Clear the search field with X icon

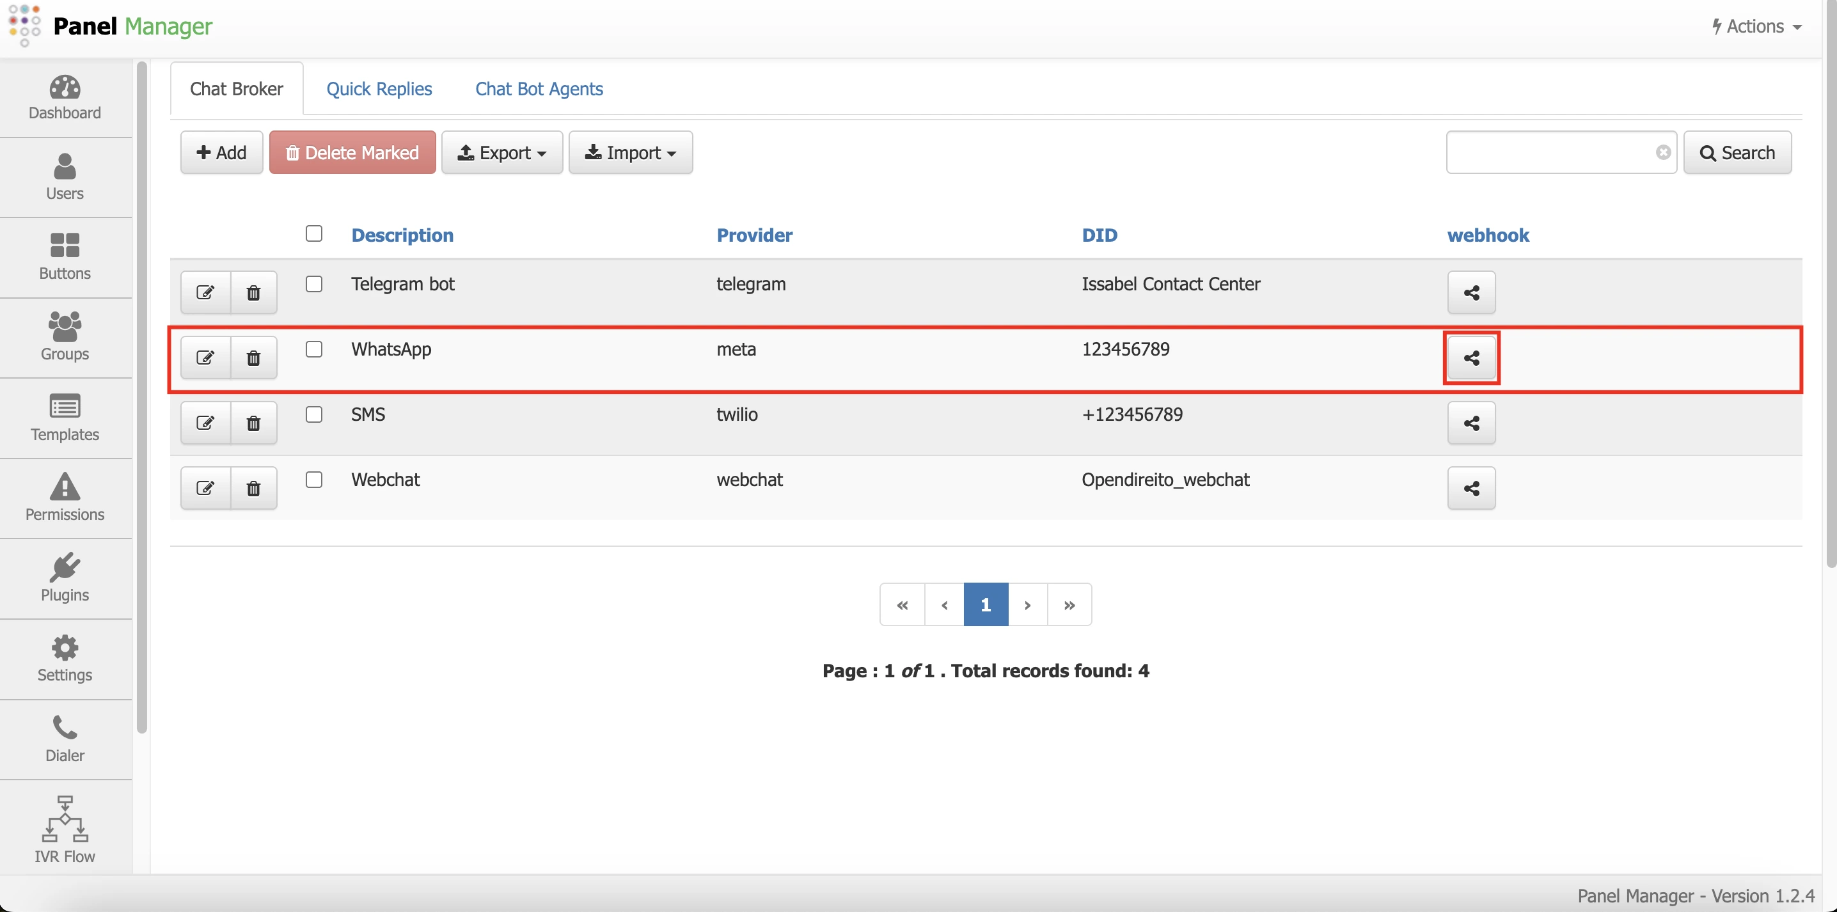(x=1663, y=153)
